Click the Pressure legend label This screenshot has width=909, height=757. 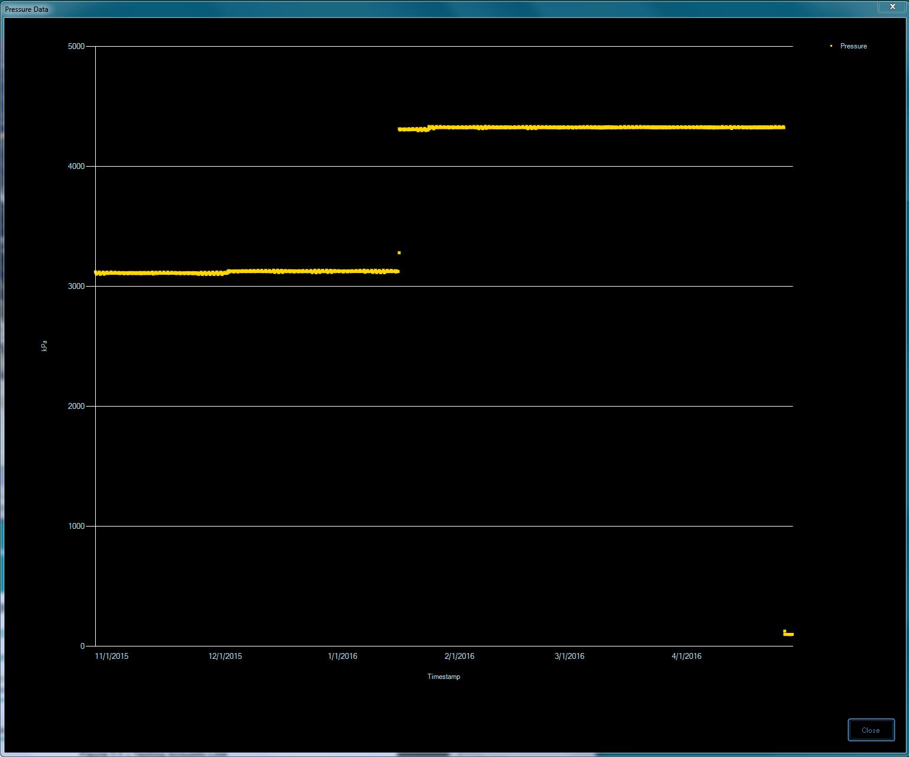853,46
